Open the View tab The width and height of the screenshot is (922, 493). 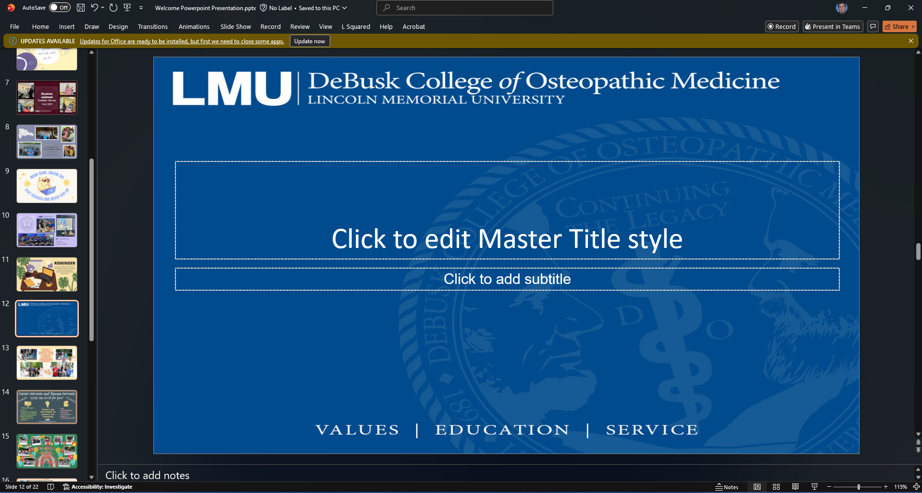click(326, 26)
